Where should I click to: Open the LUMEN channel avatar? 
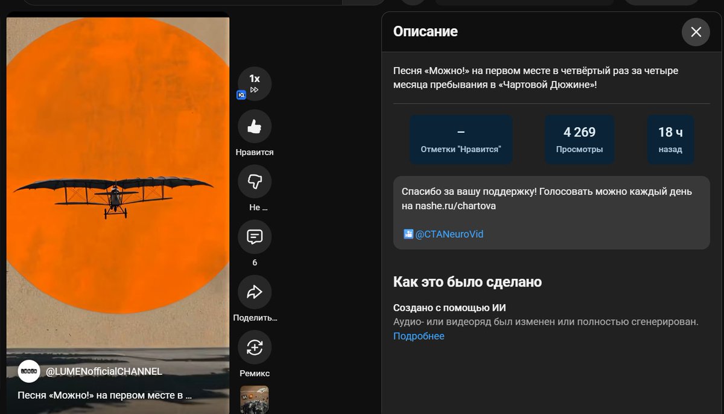tap(29, 371)
